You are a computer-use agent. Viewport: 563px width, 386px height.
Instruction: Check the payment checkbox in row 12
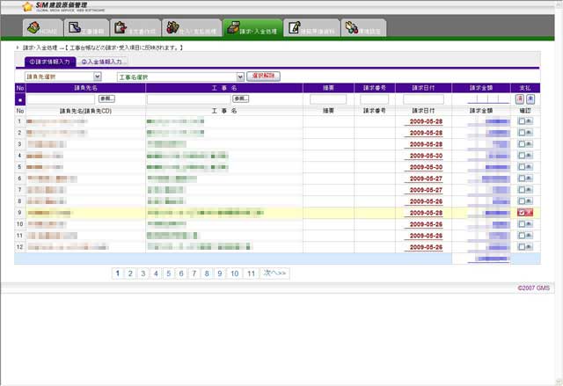(x=523, y=247)
